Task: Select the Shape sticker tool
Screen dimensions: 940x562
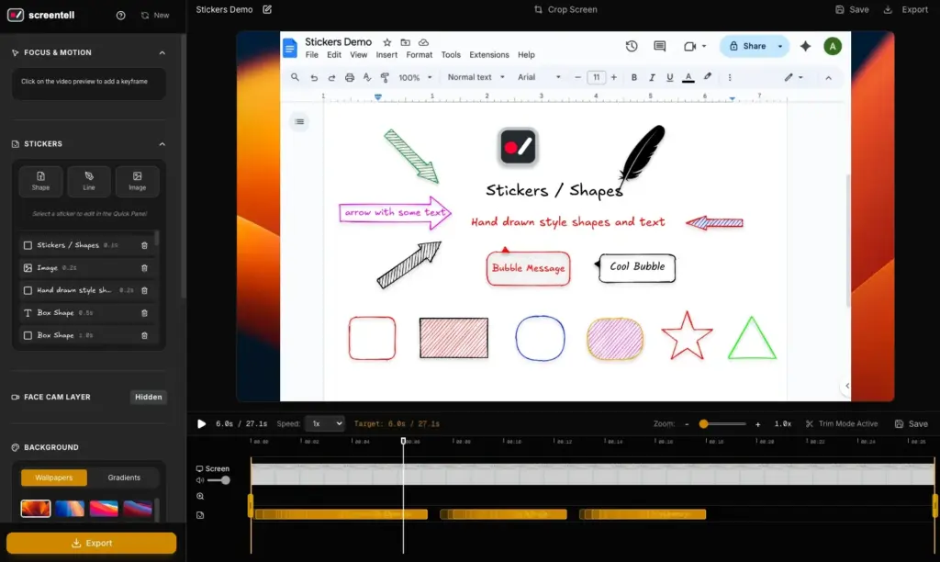Action: tap(40, 181)
